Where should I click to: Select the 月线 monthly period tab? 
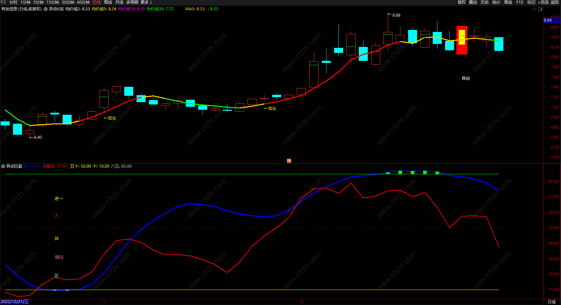[119, 2]
